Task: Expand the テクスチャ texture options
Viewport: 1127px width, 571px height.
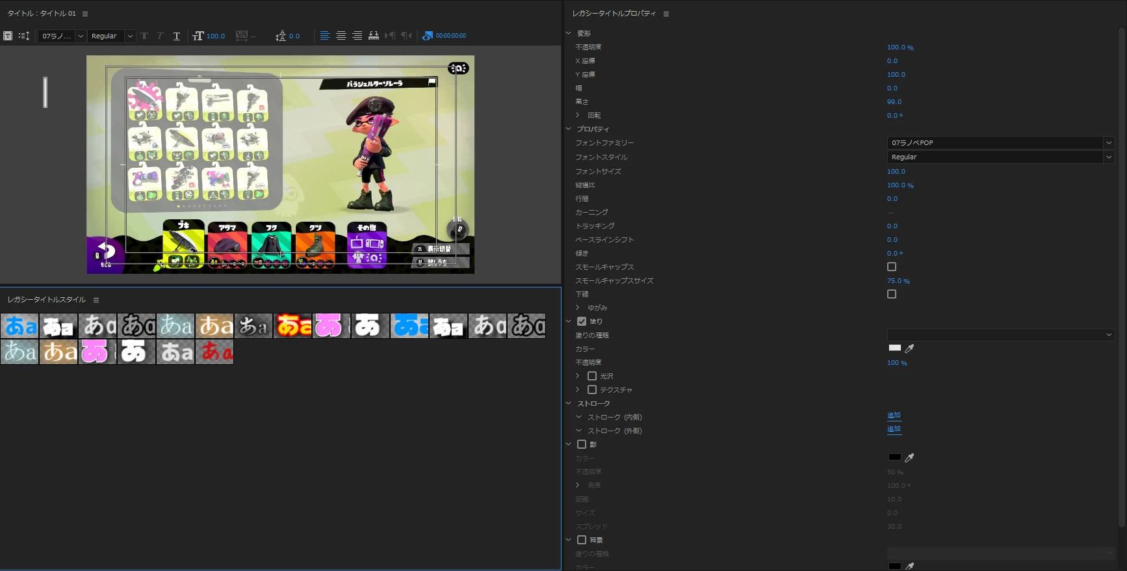Action: point(577,390)
